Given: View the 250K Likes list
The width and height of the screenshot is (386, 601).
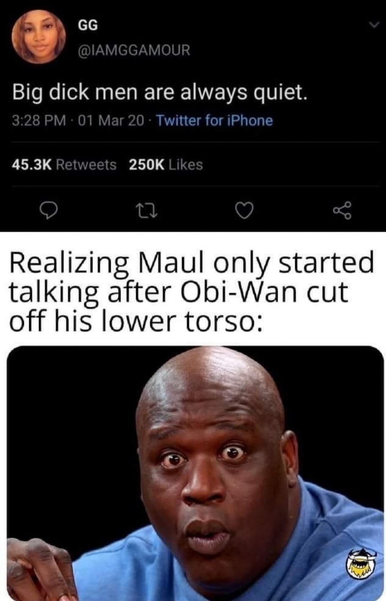Looking at the screenshot, I should click(x=166, y=164).
